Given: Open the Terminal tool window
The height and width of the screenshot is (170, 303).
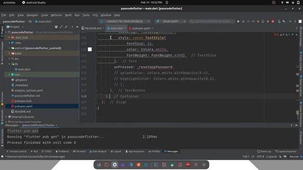Looking at the screenshot, I should [79, 151].
